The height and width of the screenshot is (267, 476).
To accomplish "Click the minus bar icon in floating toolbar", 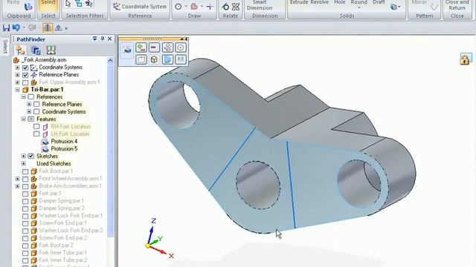I will pyautogui.click(x=154, y=47).
